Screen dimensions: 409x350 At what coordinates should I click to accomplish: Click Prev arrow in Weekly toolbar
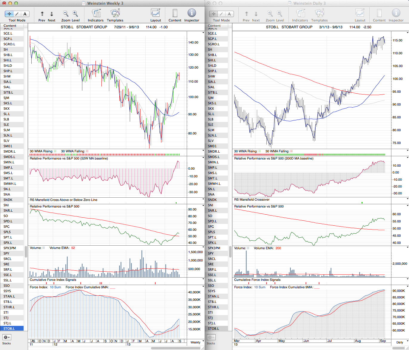pos(42,14)
